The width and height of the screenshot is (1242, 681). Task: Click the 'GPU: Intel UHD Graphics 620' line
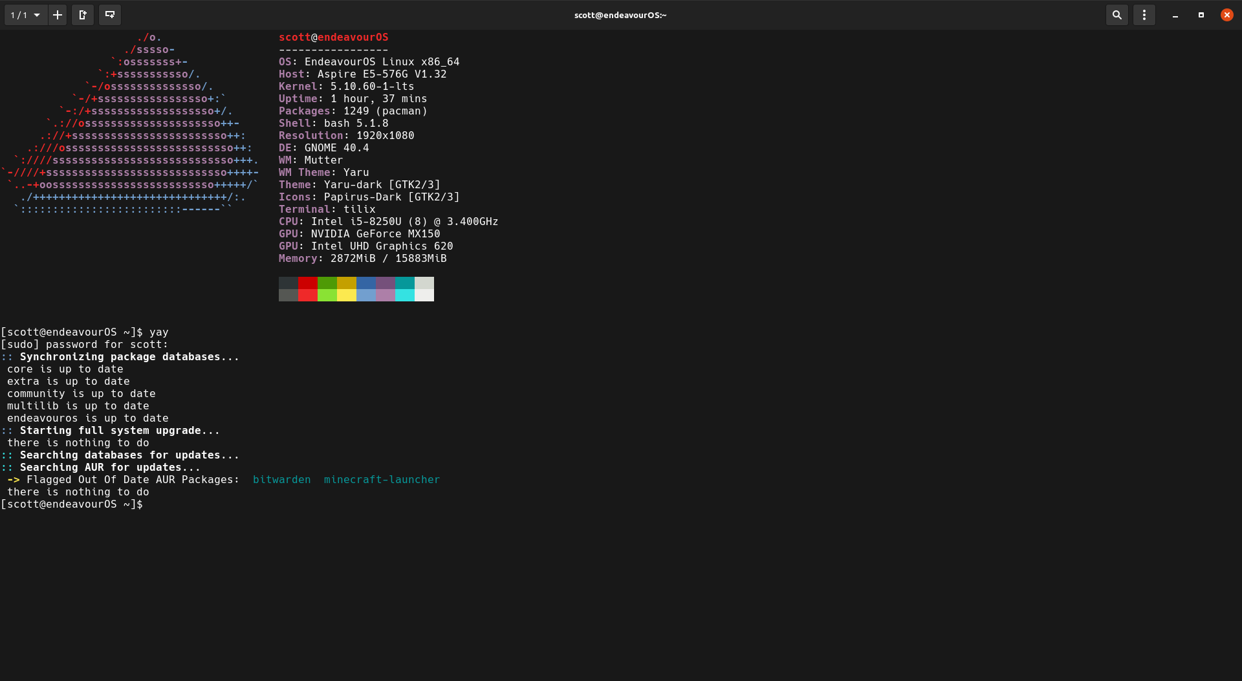tap(366, 246)
